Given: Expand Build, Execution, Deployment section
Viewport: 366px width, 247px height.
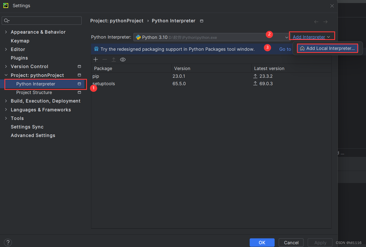Looking at the screenshot, I should point(6,101).
